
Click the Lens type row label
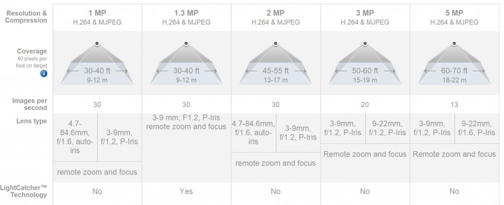click(x=31, y=121)
